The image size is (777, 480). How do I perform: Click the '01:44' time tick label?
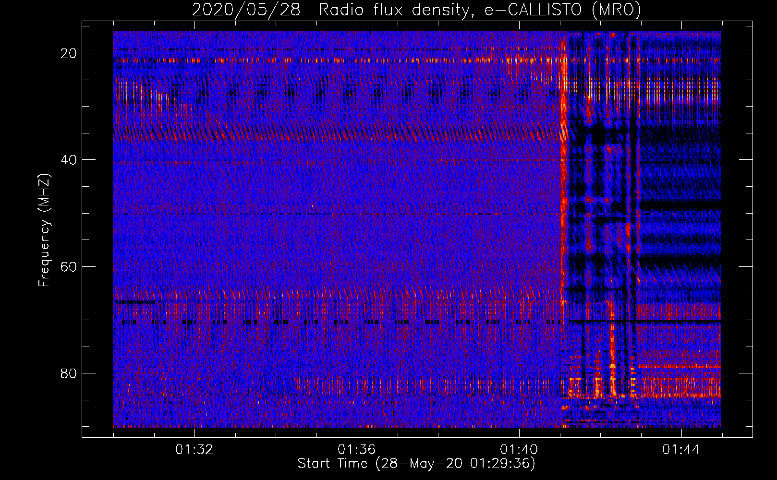[681, 450]
